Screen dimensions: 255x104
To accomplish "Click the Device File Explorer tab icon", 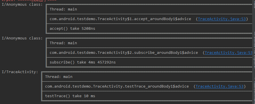I will 254,34.
